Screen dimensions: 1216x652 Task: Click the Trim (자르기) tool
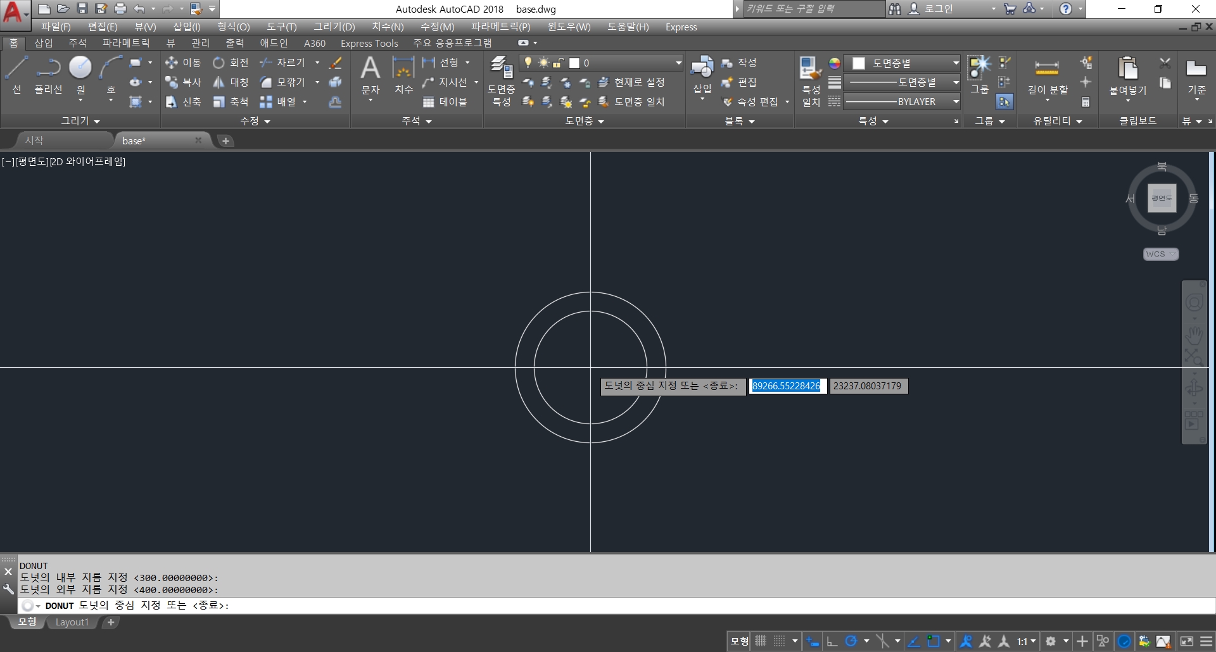[x=282, y=63]
